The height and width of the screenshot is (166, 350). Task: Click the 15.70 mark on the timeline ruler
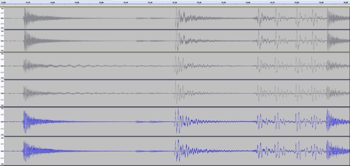coord(272,3)
